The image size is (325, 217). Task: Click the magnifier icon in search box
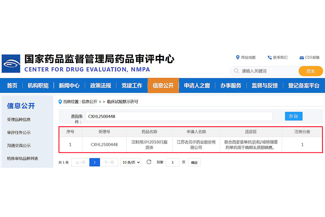(236, 71)
